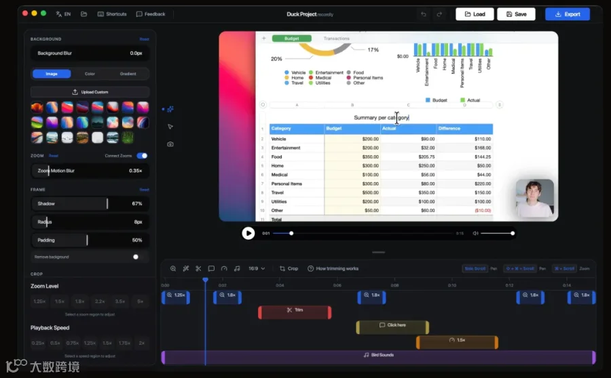Click the annotation box icon in timeline toolbar
The width and height of the screenshot is (611, 378).
tap(211, 268)
